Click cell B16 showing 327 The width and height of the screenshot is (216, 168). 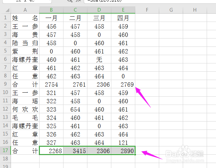(51, 142)
